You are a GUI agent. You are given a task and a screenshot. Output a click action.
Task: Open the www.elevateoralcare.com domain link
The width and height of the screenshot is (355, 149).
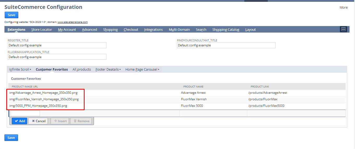(73, 22)
